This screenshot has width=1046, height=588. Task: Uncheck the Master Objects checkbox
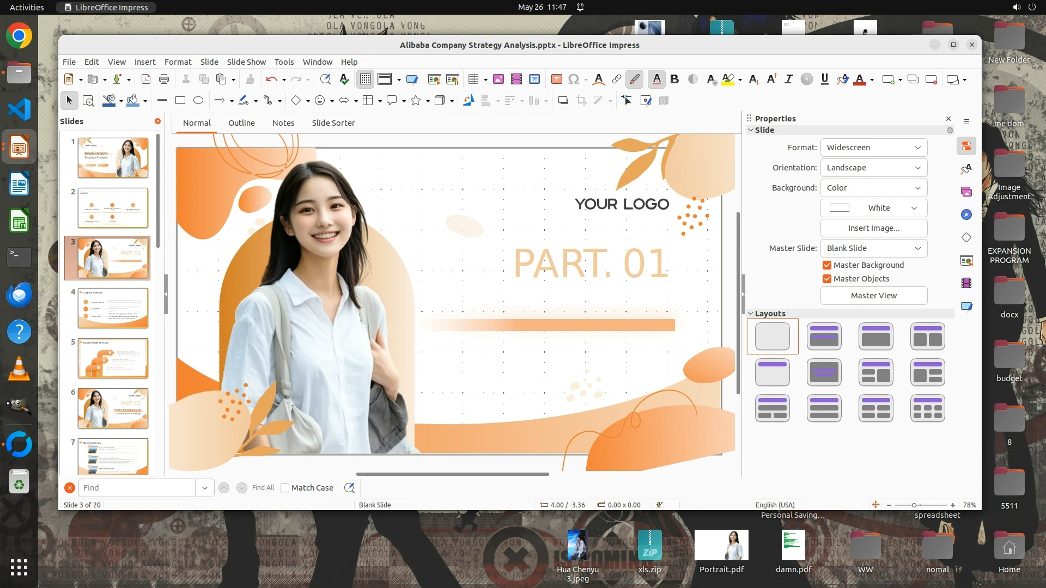[827, 279]
